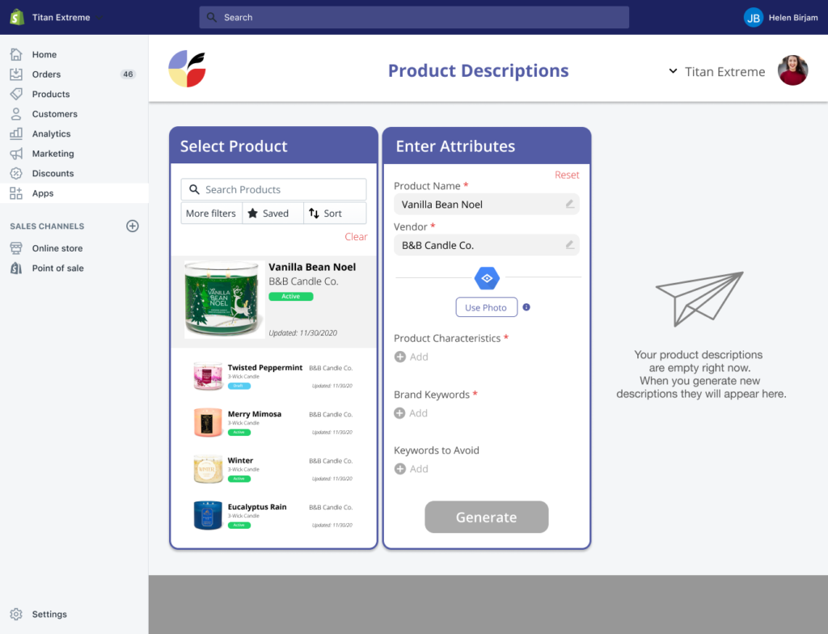Click the Reset link in Enter Attributes
This screenshot has width=828, height=634.
point(567,175)
